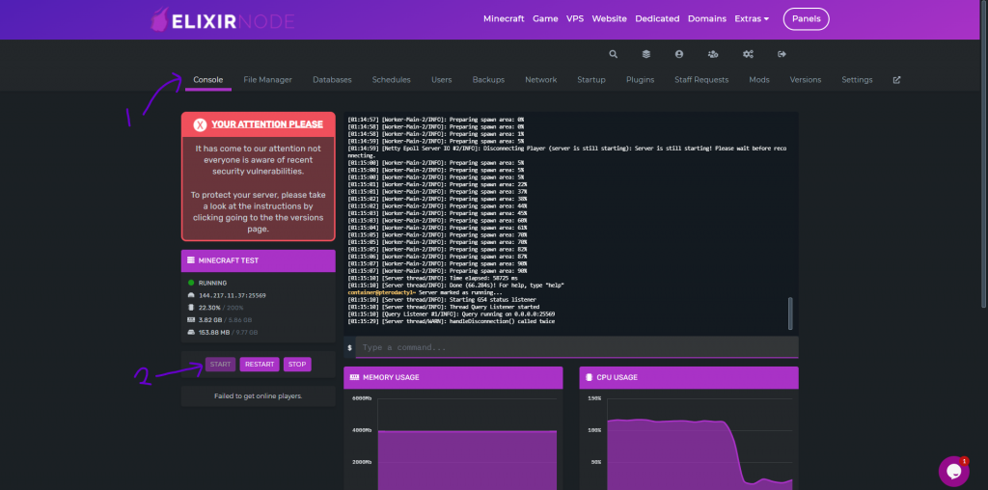Click the search magnifier icon
This screenshot has width=988, height=490.
(x=613, y=54)
